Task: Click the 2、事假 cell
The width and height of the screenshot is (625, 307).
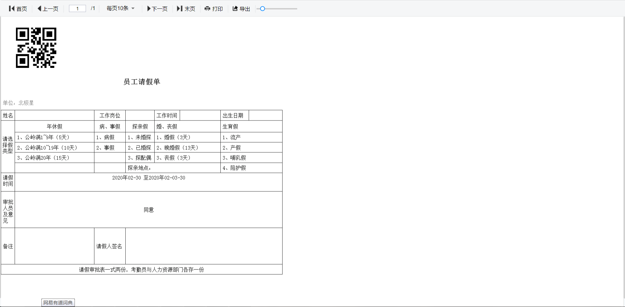Action: coord(110,148)
